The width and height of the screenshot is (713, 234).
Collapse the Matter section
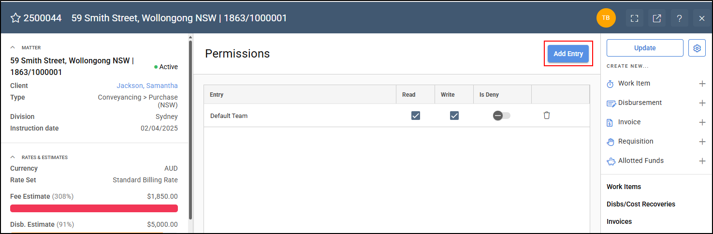(13, 47)
